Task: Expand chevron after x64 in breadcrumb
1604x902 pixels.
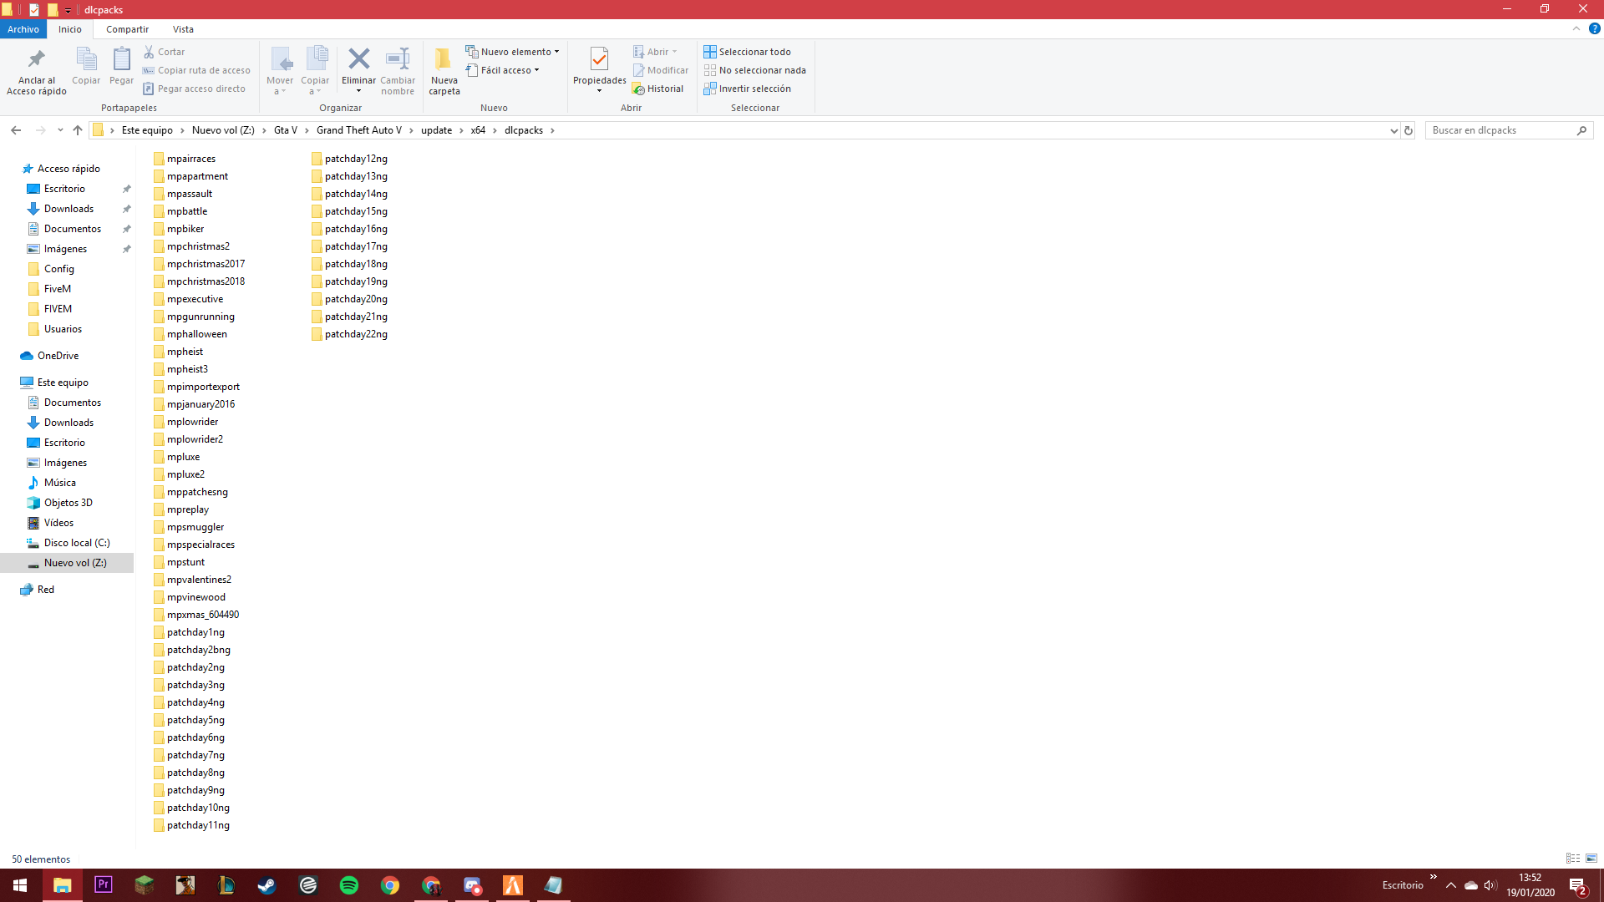Action: point(495,130)
